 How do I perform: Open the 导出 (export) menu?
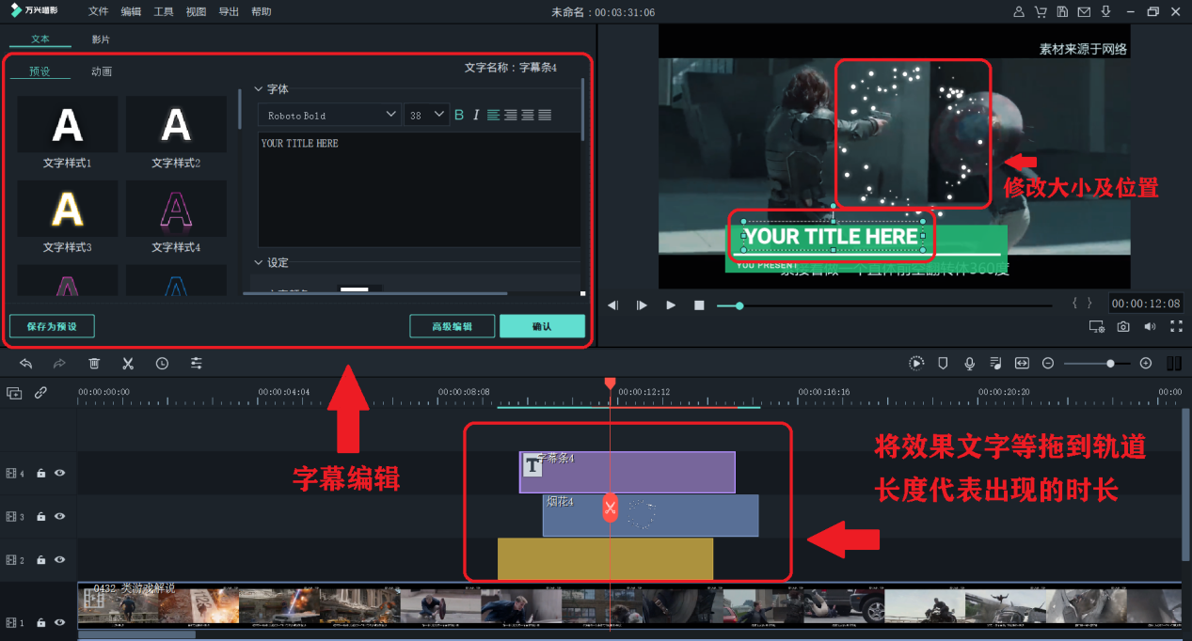click(x=228, y=11)
